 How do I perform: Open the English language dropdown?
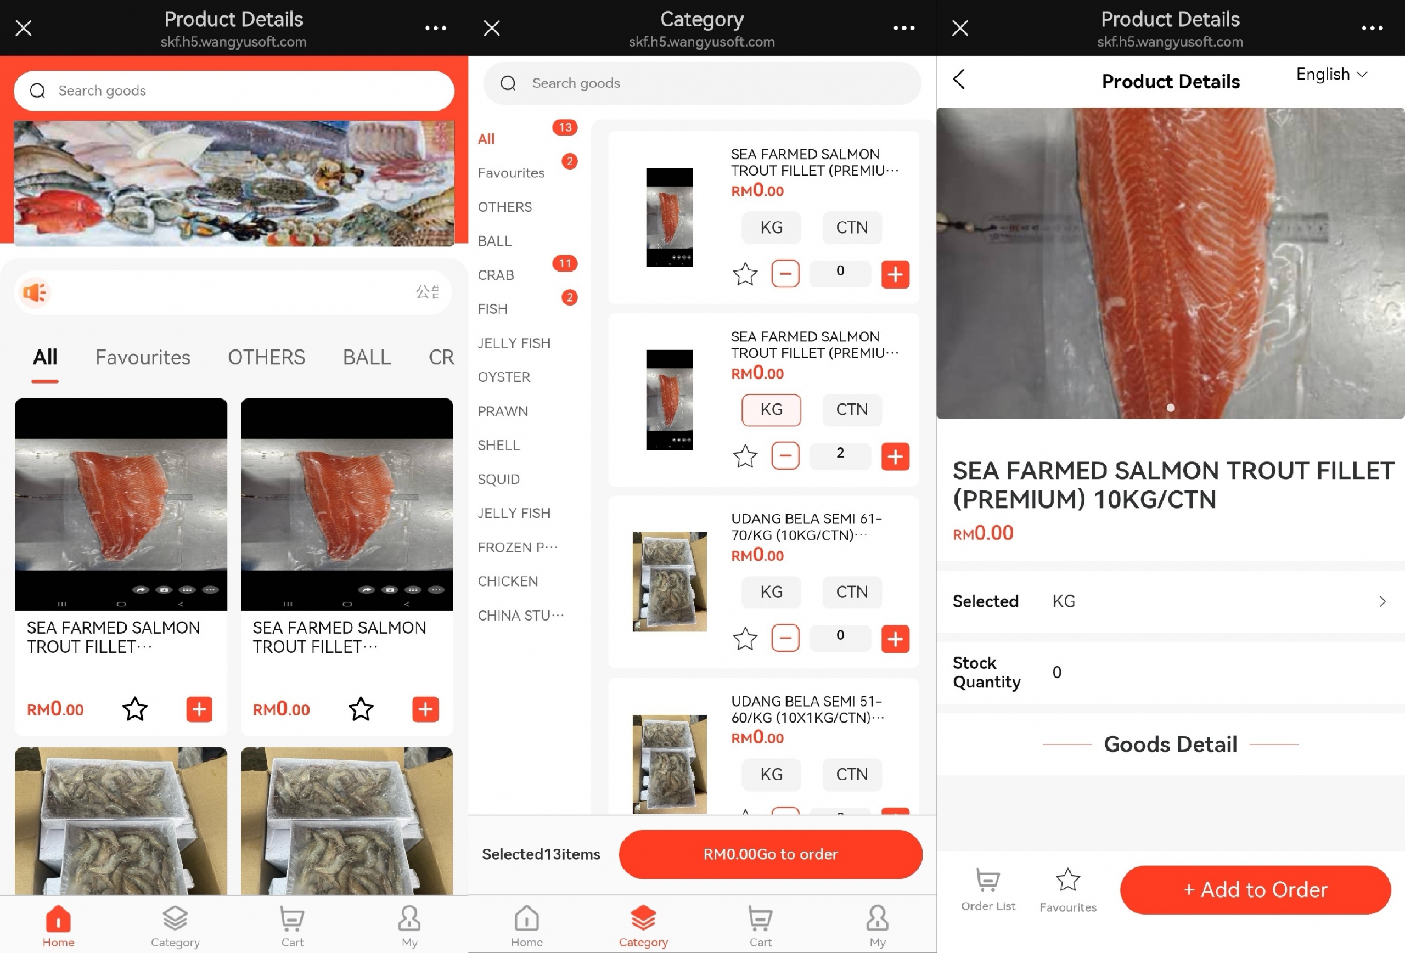point(1331,75)
